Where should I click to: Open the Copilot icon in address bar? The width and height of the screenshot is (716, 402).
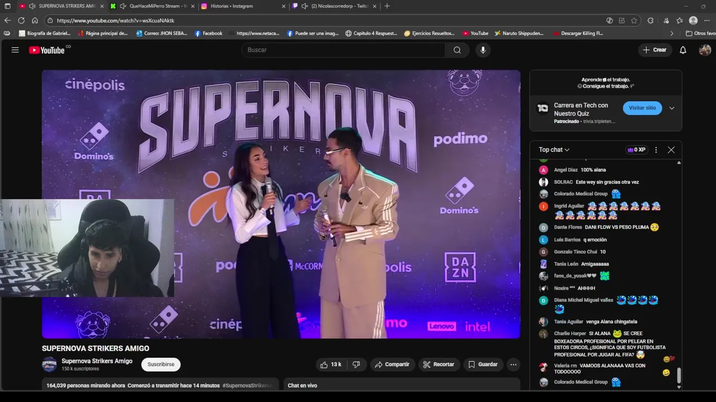pyautogui.click(x=610, y=21)
